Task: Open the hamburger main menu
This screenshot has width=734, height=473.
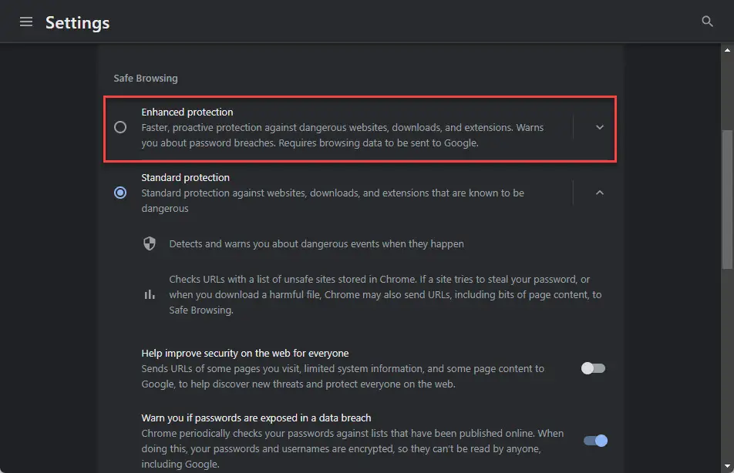Action: [25, 22]
